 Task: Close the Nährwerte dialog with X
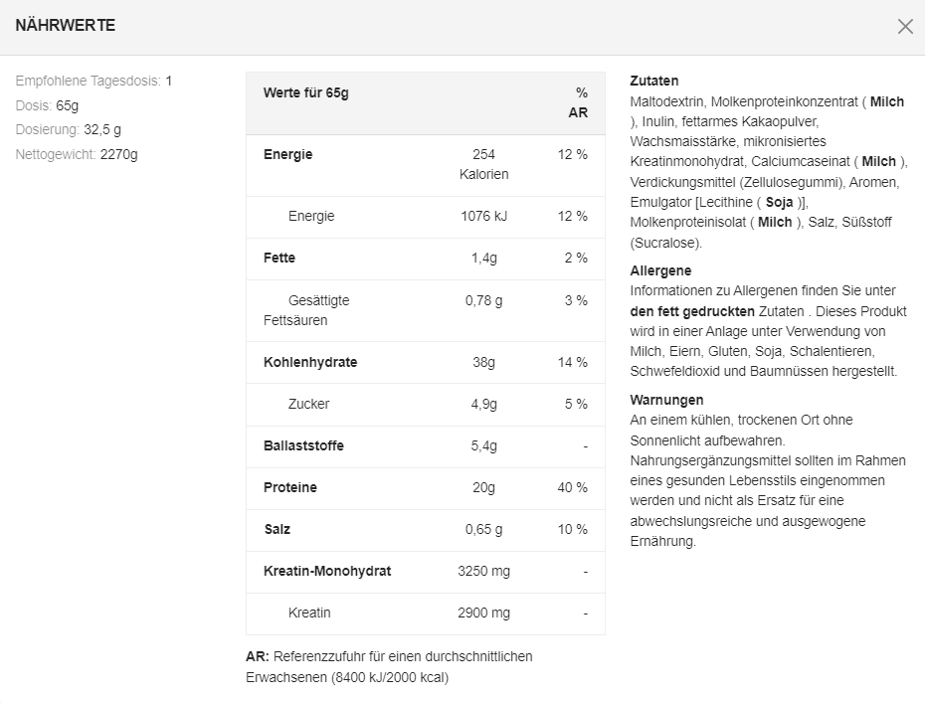click(904, 27)
